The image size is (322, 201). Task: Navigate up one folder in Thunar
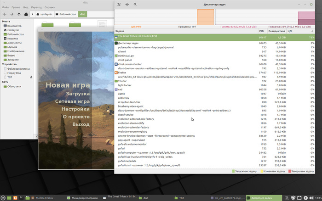[x=19, y=14]
